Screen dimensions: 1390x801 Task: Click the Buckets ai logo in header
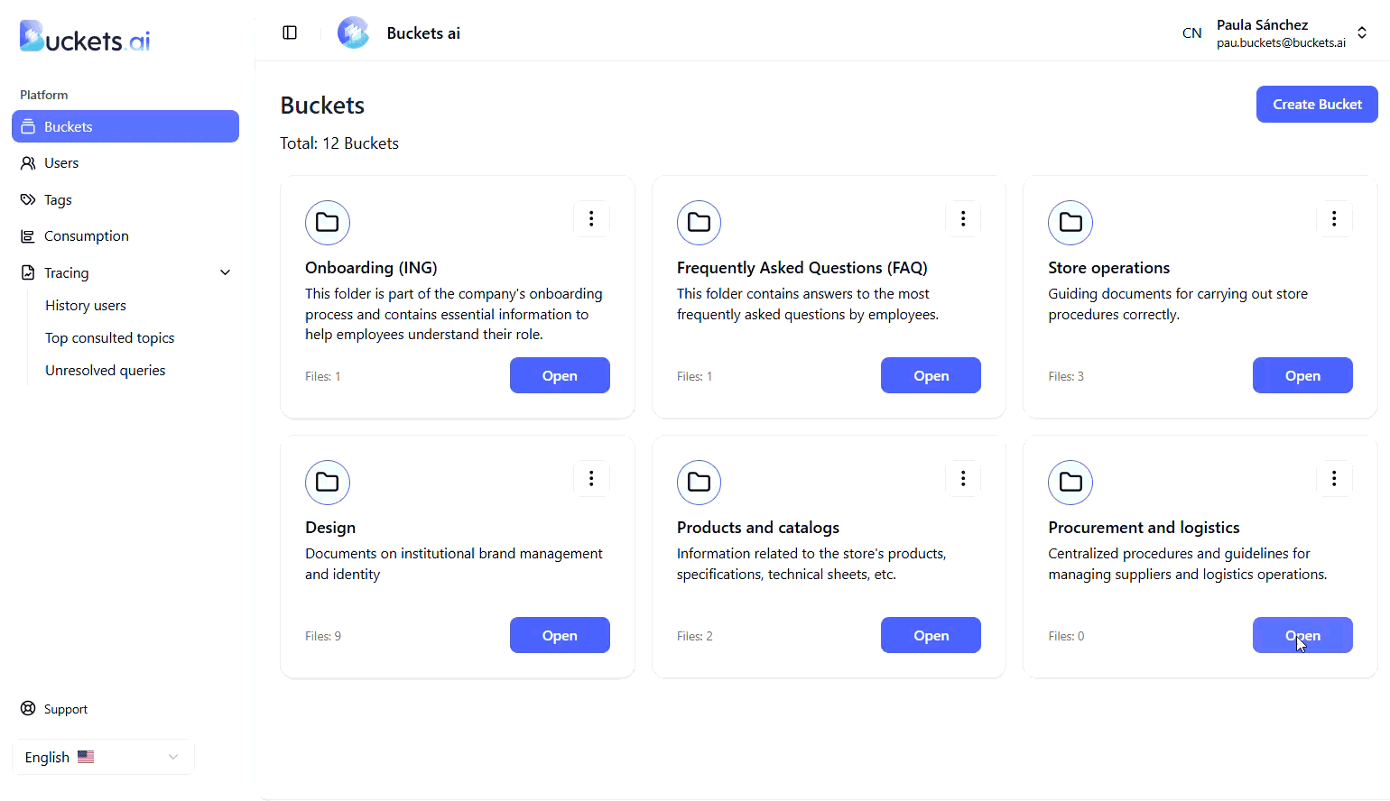[x=353, y=32]
